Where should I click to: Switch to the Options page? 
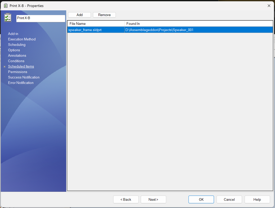pos(14,50)
